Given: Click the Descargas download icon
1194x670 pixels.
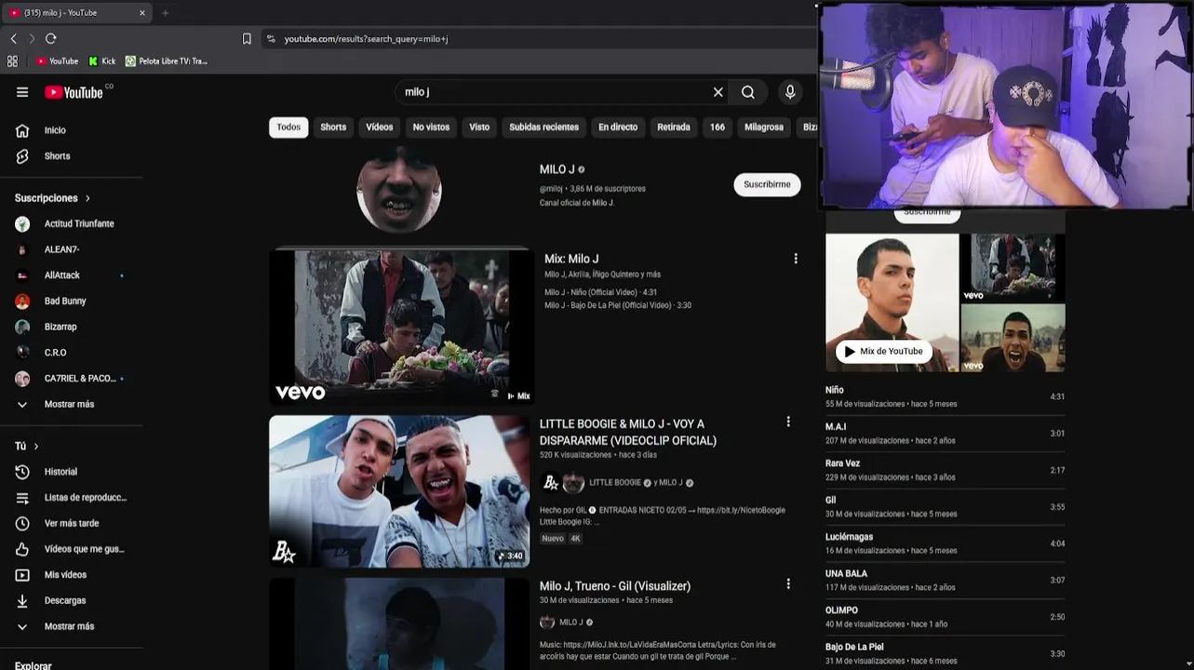Looking at the screenshot, I should 22,600.
